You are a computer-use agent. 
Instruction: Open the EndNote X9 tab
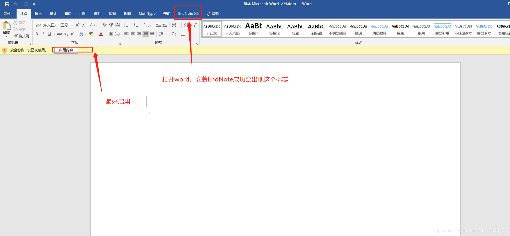pos(188,14)
